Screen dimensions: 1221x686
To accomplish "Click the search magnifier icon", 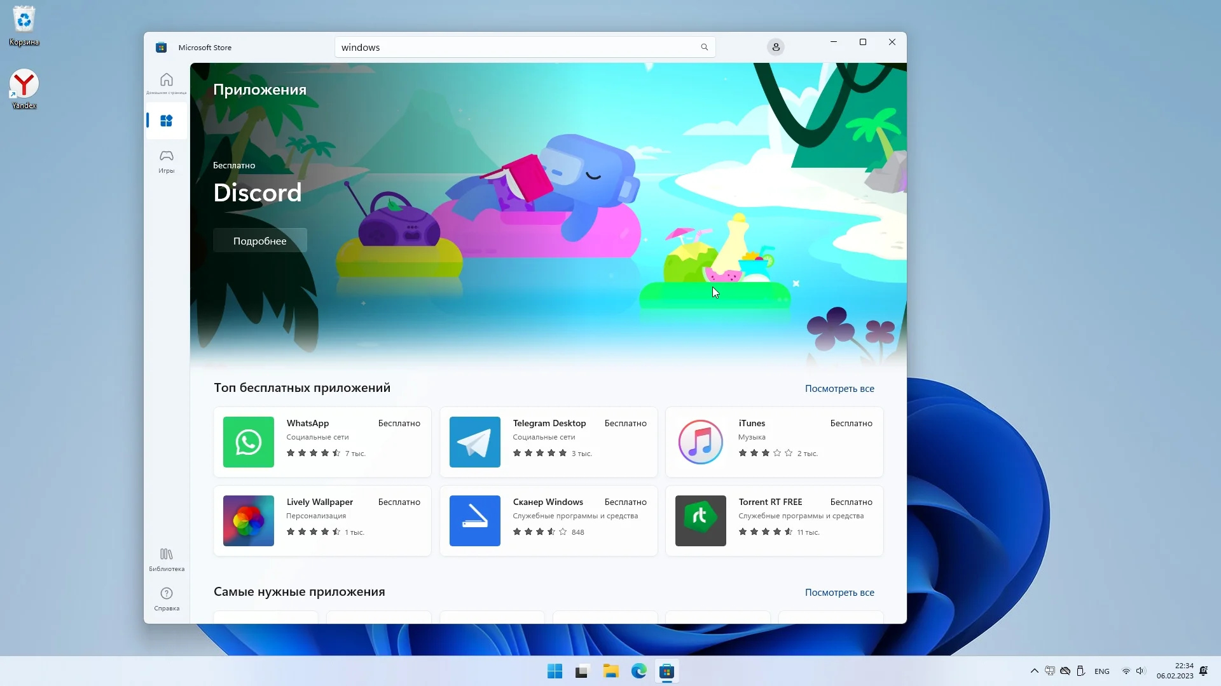I will (704, 47).
